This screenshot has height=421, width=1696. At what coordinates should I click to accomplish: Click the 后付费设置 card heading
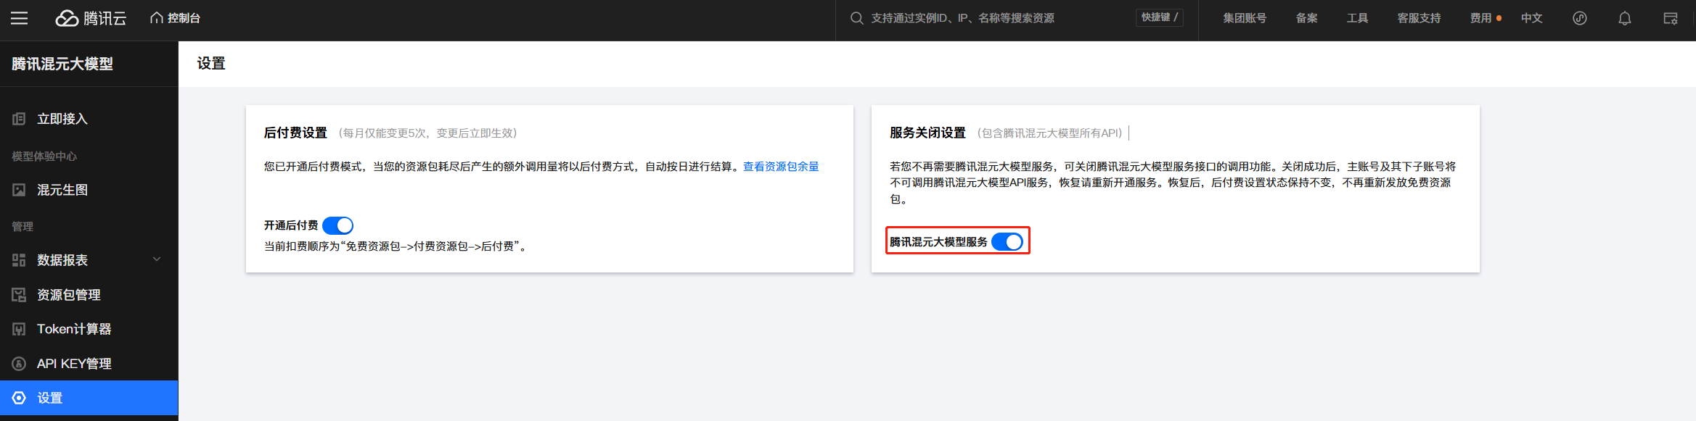[295, 133]
